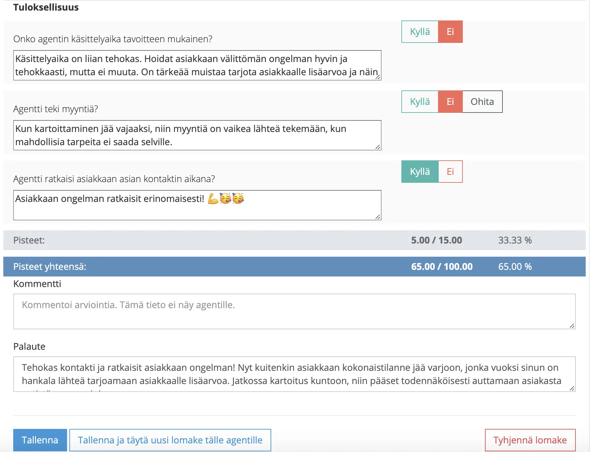Click the 'Käsittelyaika on liian tehokas' textarea
The width and height of the screenshot is (590, 452).
pyautogui.click(x=198, y=65)
